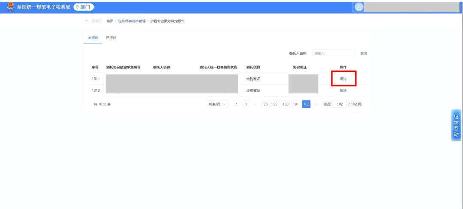This screenshot has width=463, height=209.
Task: Go to page 101
Action: [x=296, y=104]
